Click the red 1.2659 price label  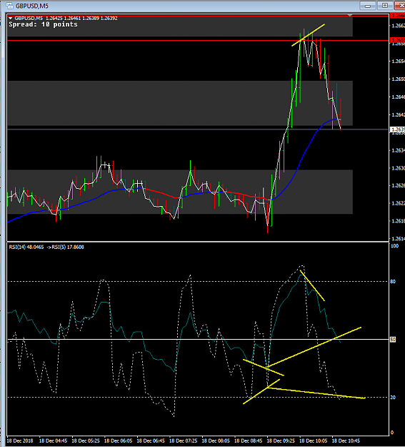398,40
